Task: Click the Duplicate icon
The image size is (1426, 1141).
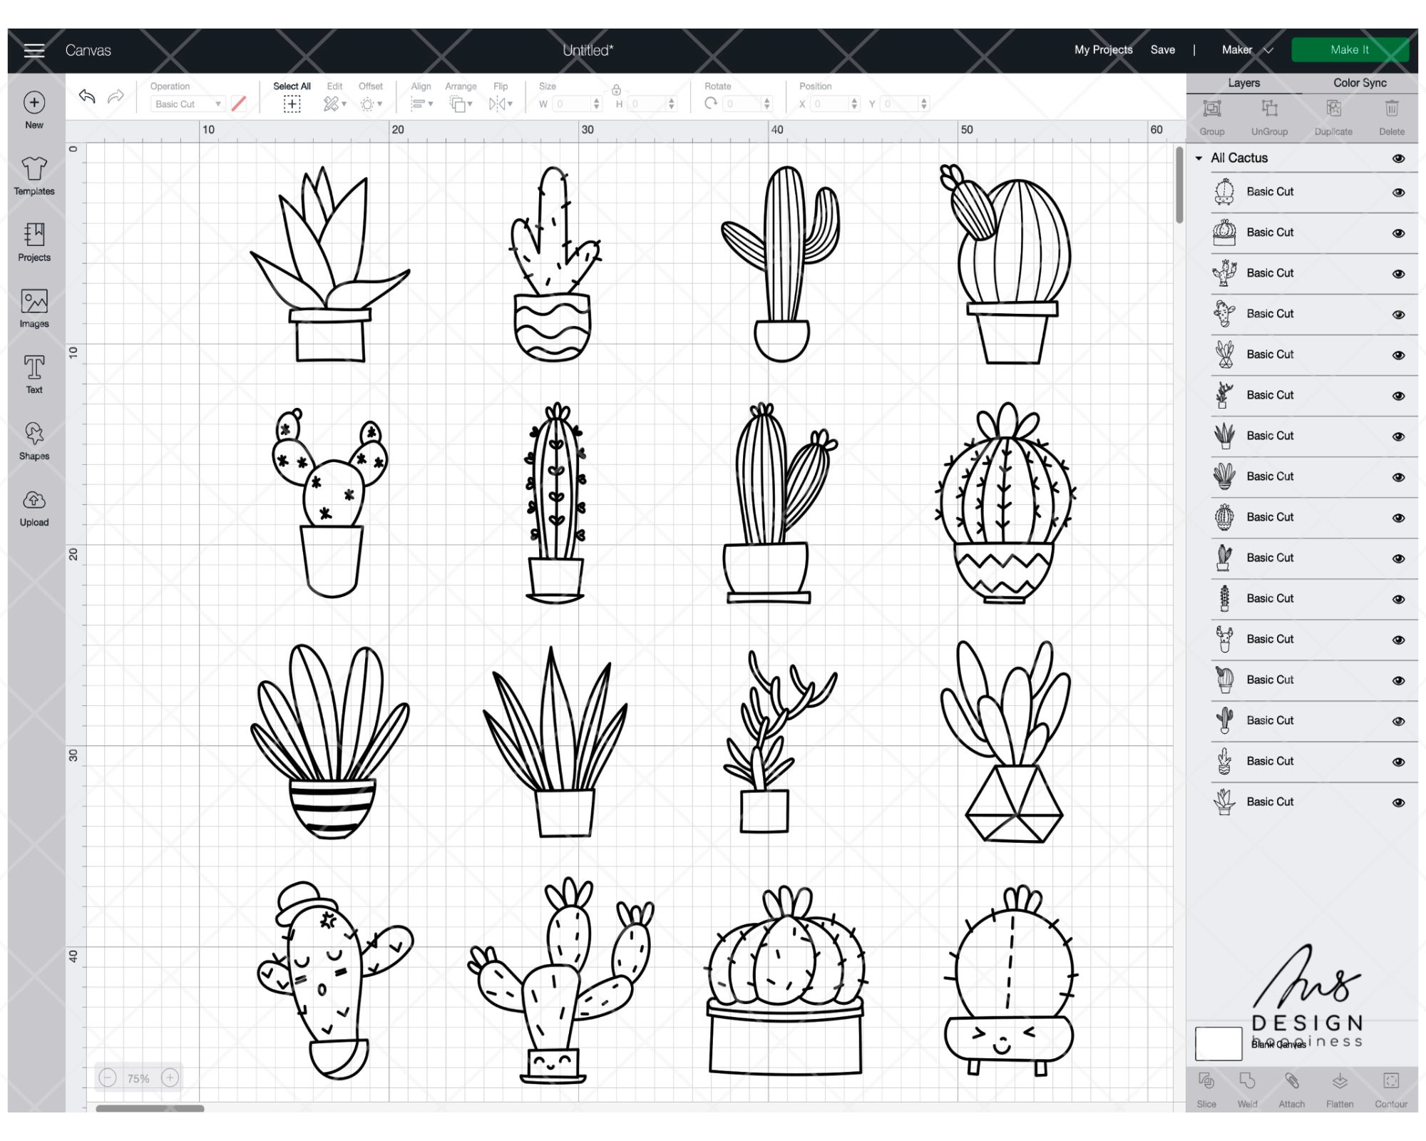Action: 1333,108
